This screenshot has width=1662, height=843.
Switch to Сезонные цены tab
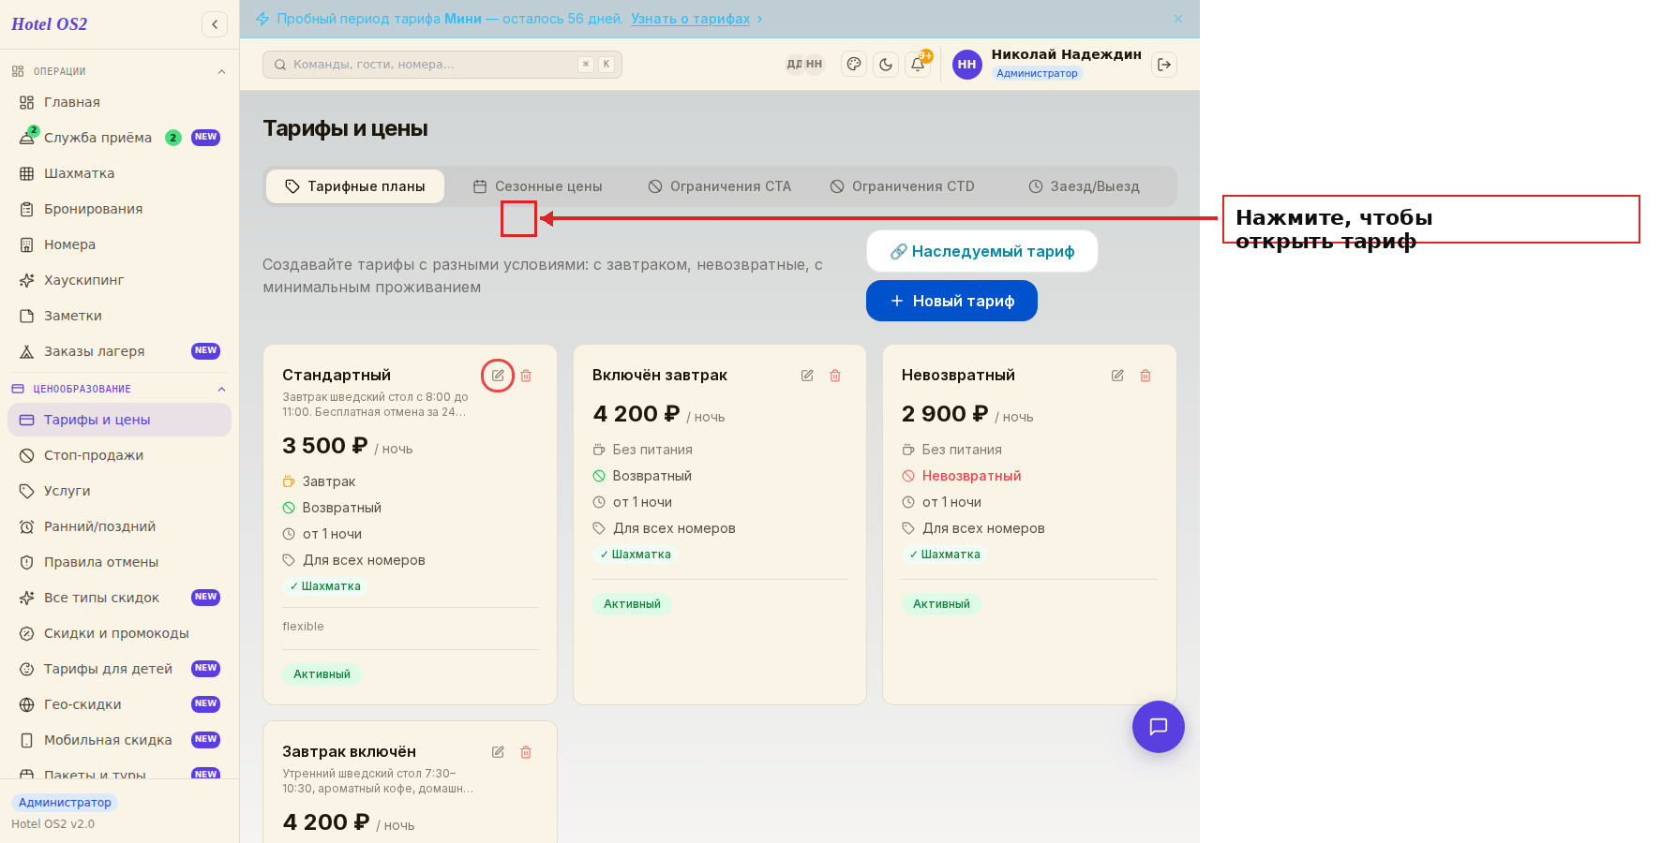[537, 186]
